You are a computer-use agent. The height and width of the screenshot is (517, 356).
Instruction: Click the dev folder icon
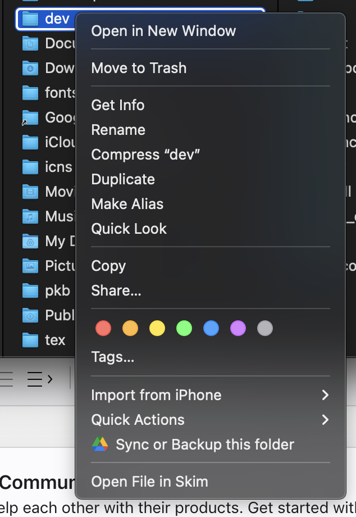coord(30,19)
